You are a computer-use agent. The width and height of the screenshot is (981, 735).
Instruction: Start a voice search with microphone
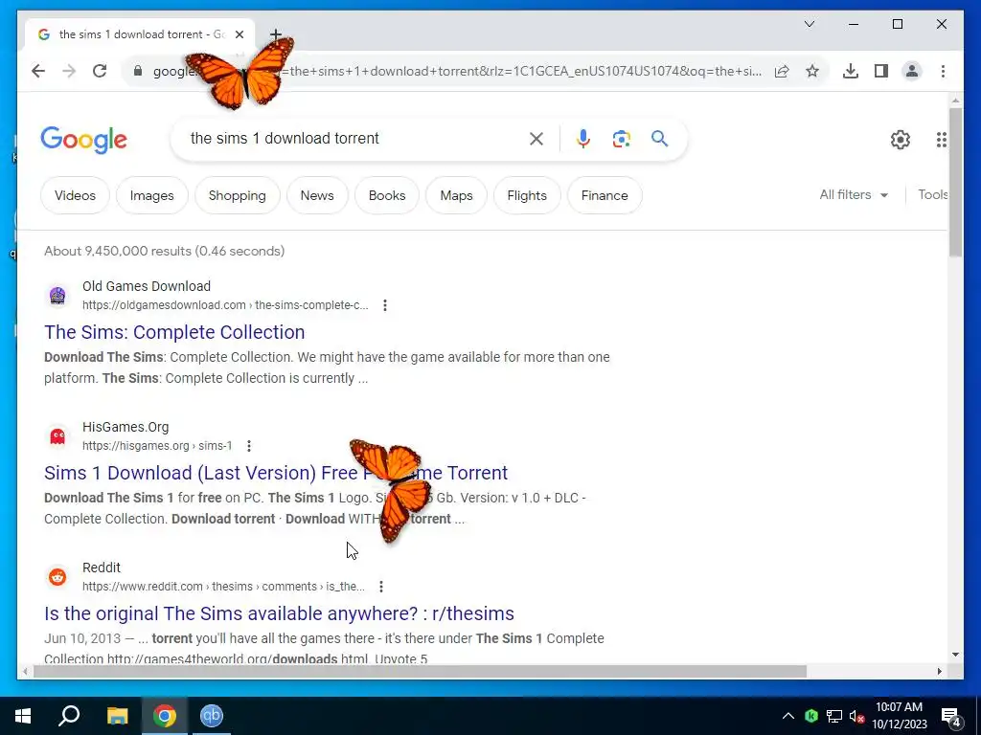583,139
